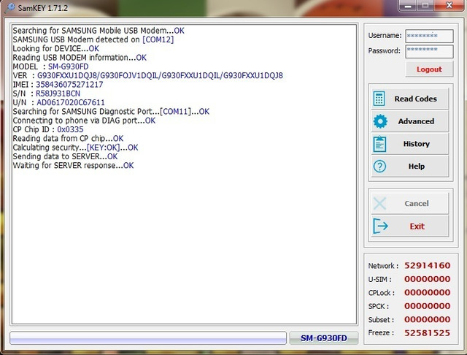The image size is (467, 355).
Task: Click the [KEY:OK] text in the log
Action: tap(103, 148)
